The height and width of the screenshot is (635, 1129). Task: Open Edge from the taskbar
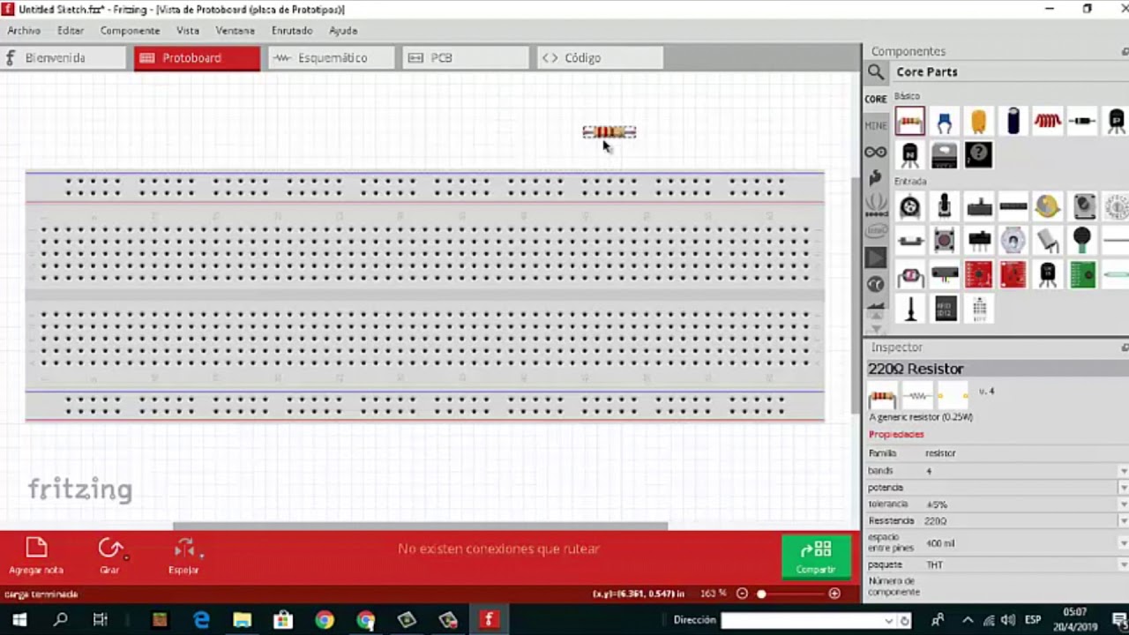[201, 620]
